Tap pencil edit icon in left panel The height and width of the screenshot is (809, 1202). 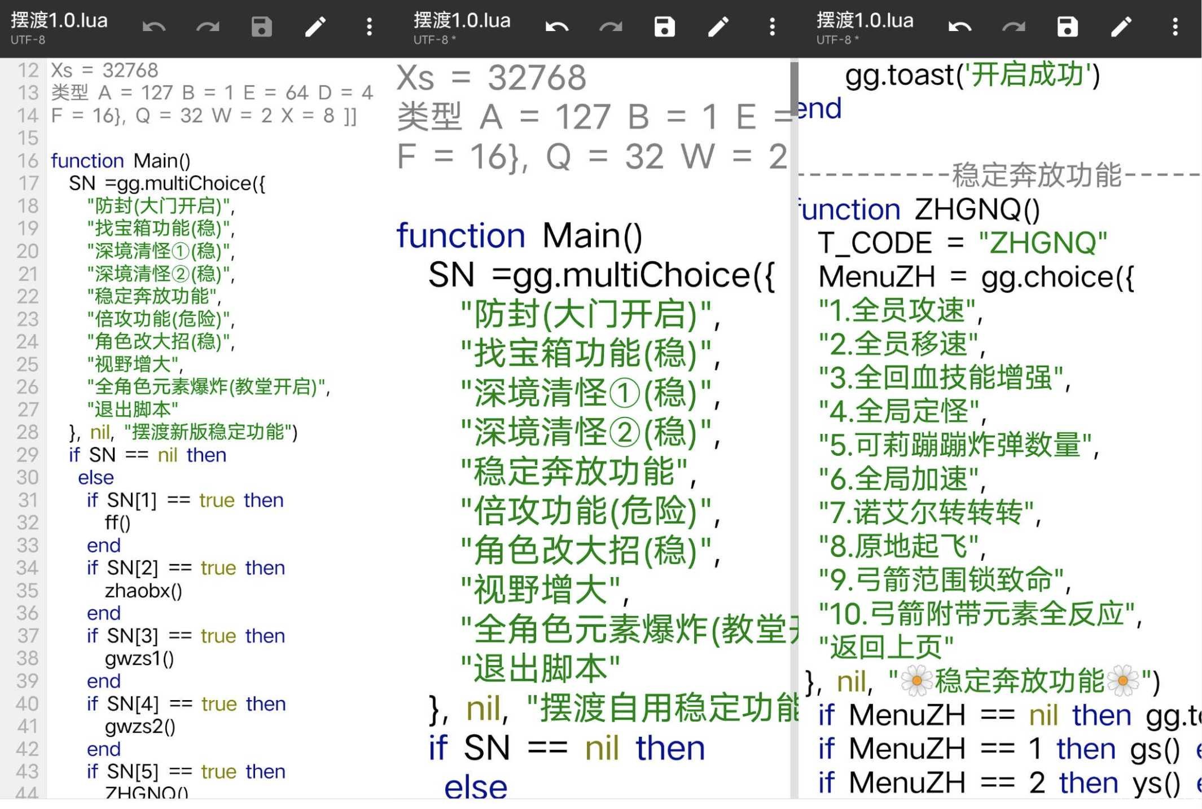pyautogui.click(x=315, y=27)
